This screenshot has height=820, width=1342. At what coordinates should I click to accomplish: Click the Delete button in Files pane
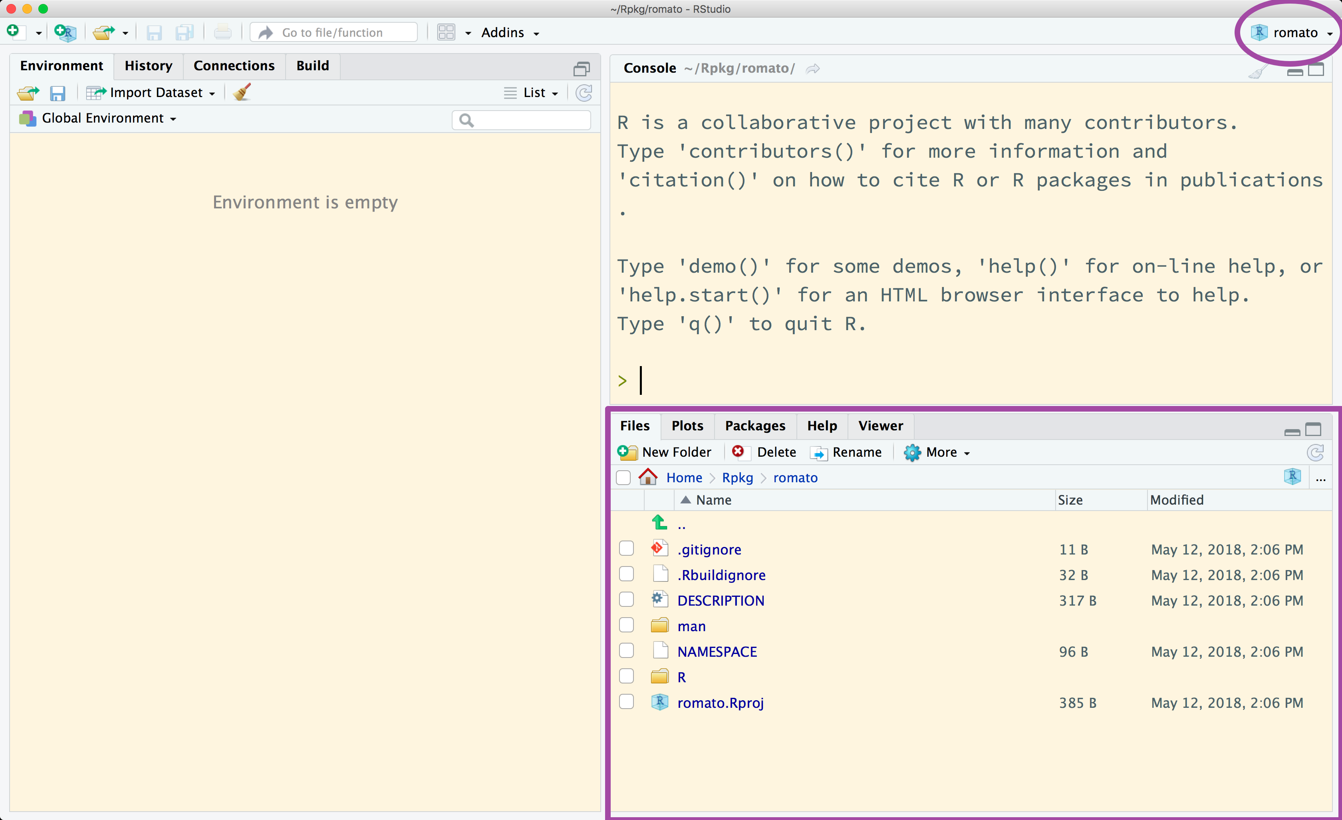764,452
